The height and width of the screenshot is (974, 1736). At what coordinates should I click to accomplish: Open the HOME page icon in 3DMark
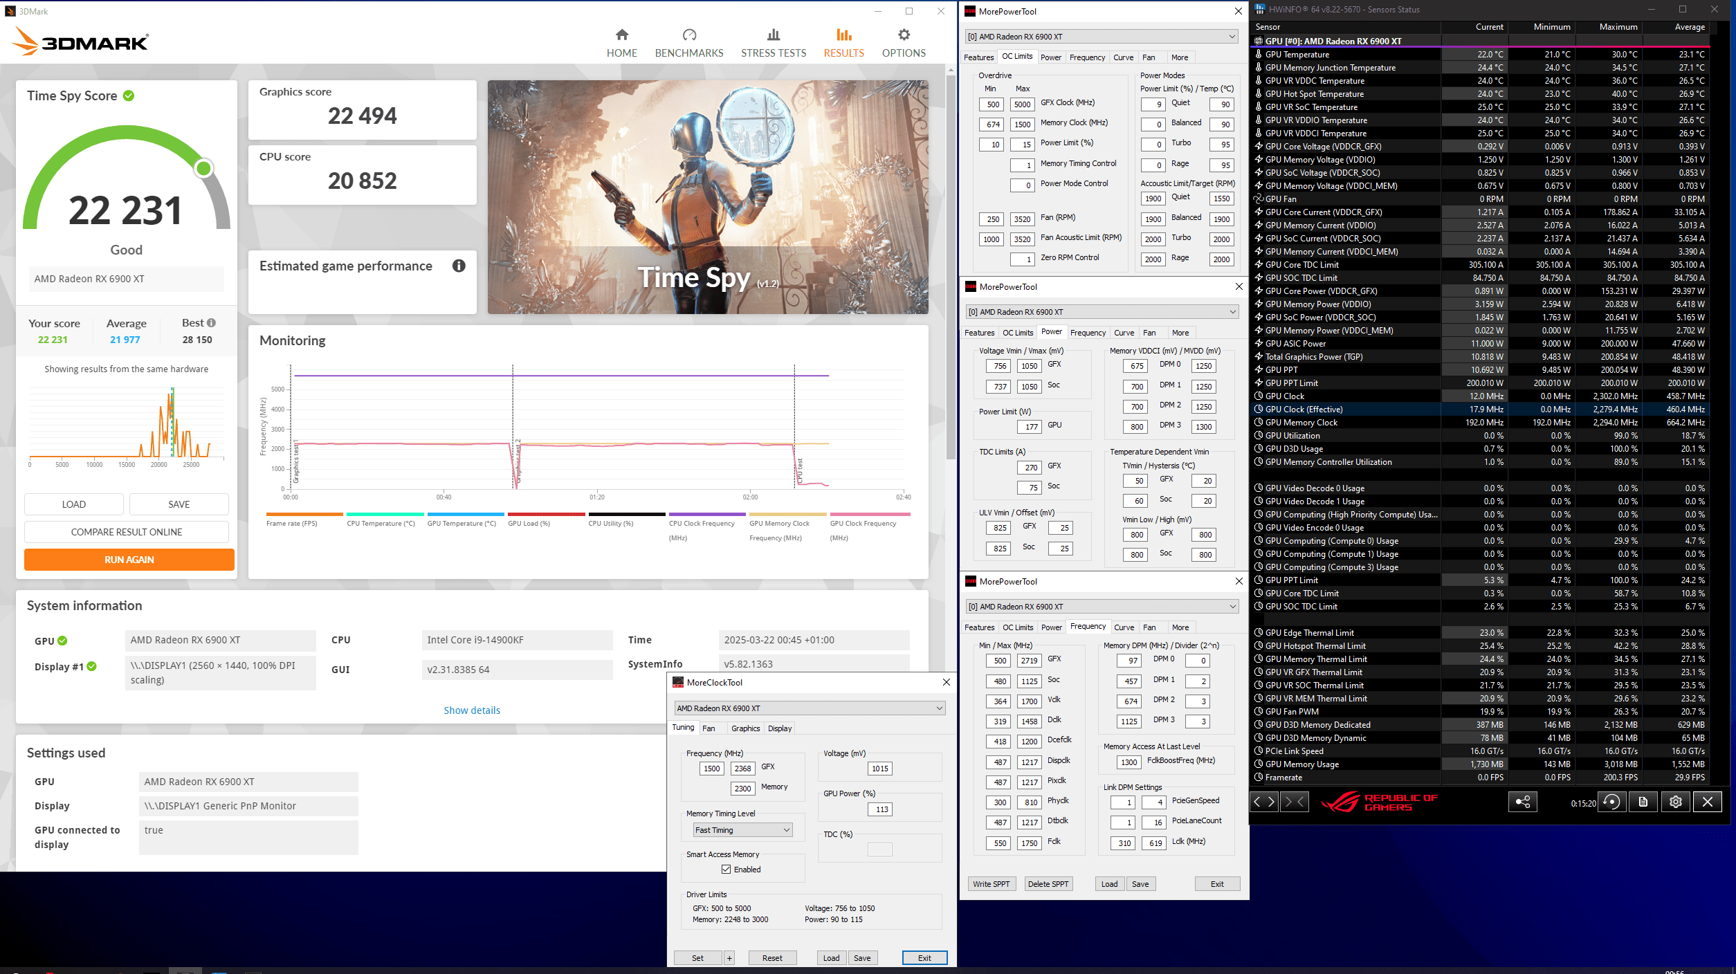point(621,35)
